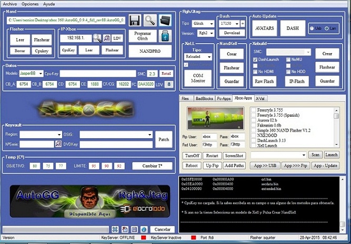Check the Freestyle 3.755 (Spanish) app
This screenshot has width=351, height=244.
(x=254, y=115)
